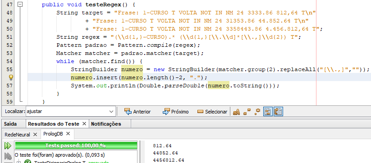Open the Localizar search history dropdown
Image resolution: width=371 pixels, height=163 pixels.
[x=111, y=112]
